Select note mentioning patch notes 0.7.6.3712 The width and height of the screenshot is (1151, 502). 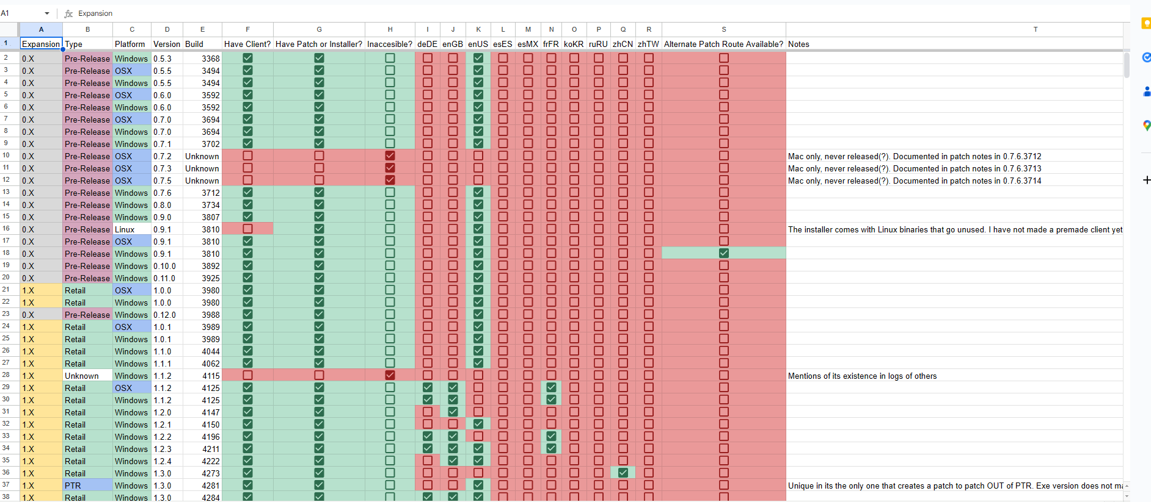pos(954,156)
